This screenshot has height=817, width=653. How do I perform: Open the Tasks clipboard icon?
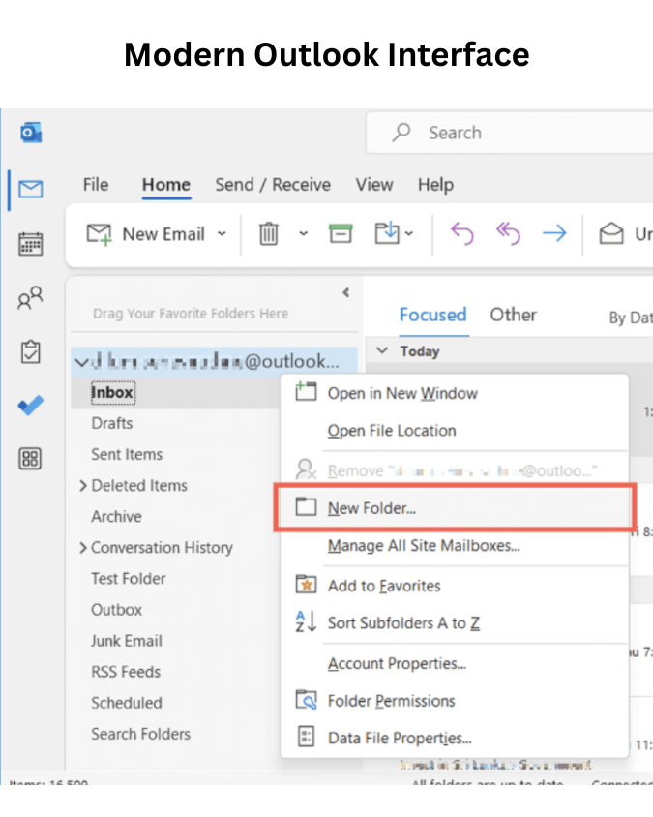click(x=30, y=351)
